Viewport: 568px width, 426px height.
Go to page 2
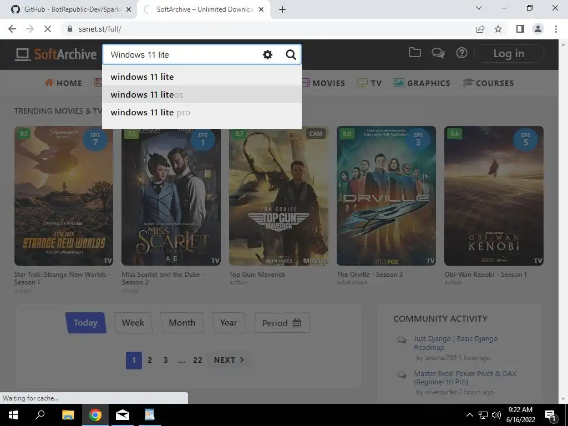pyautogui.click(x=150, y=360)
